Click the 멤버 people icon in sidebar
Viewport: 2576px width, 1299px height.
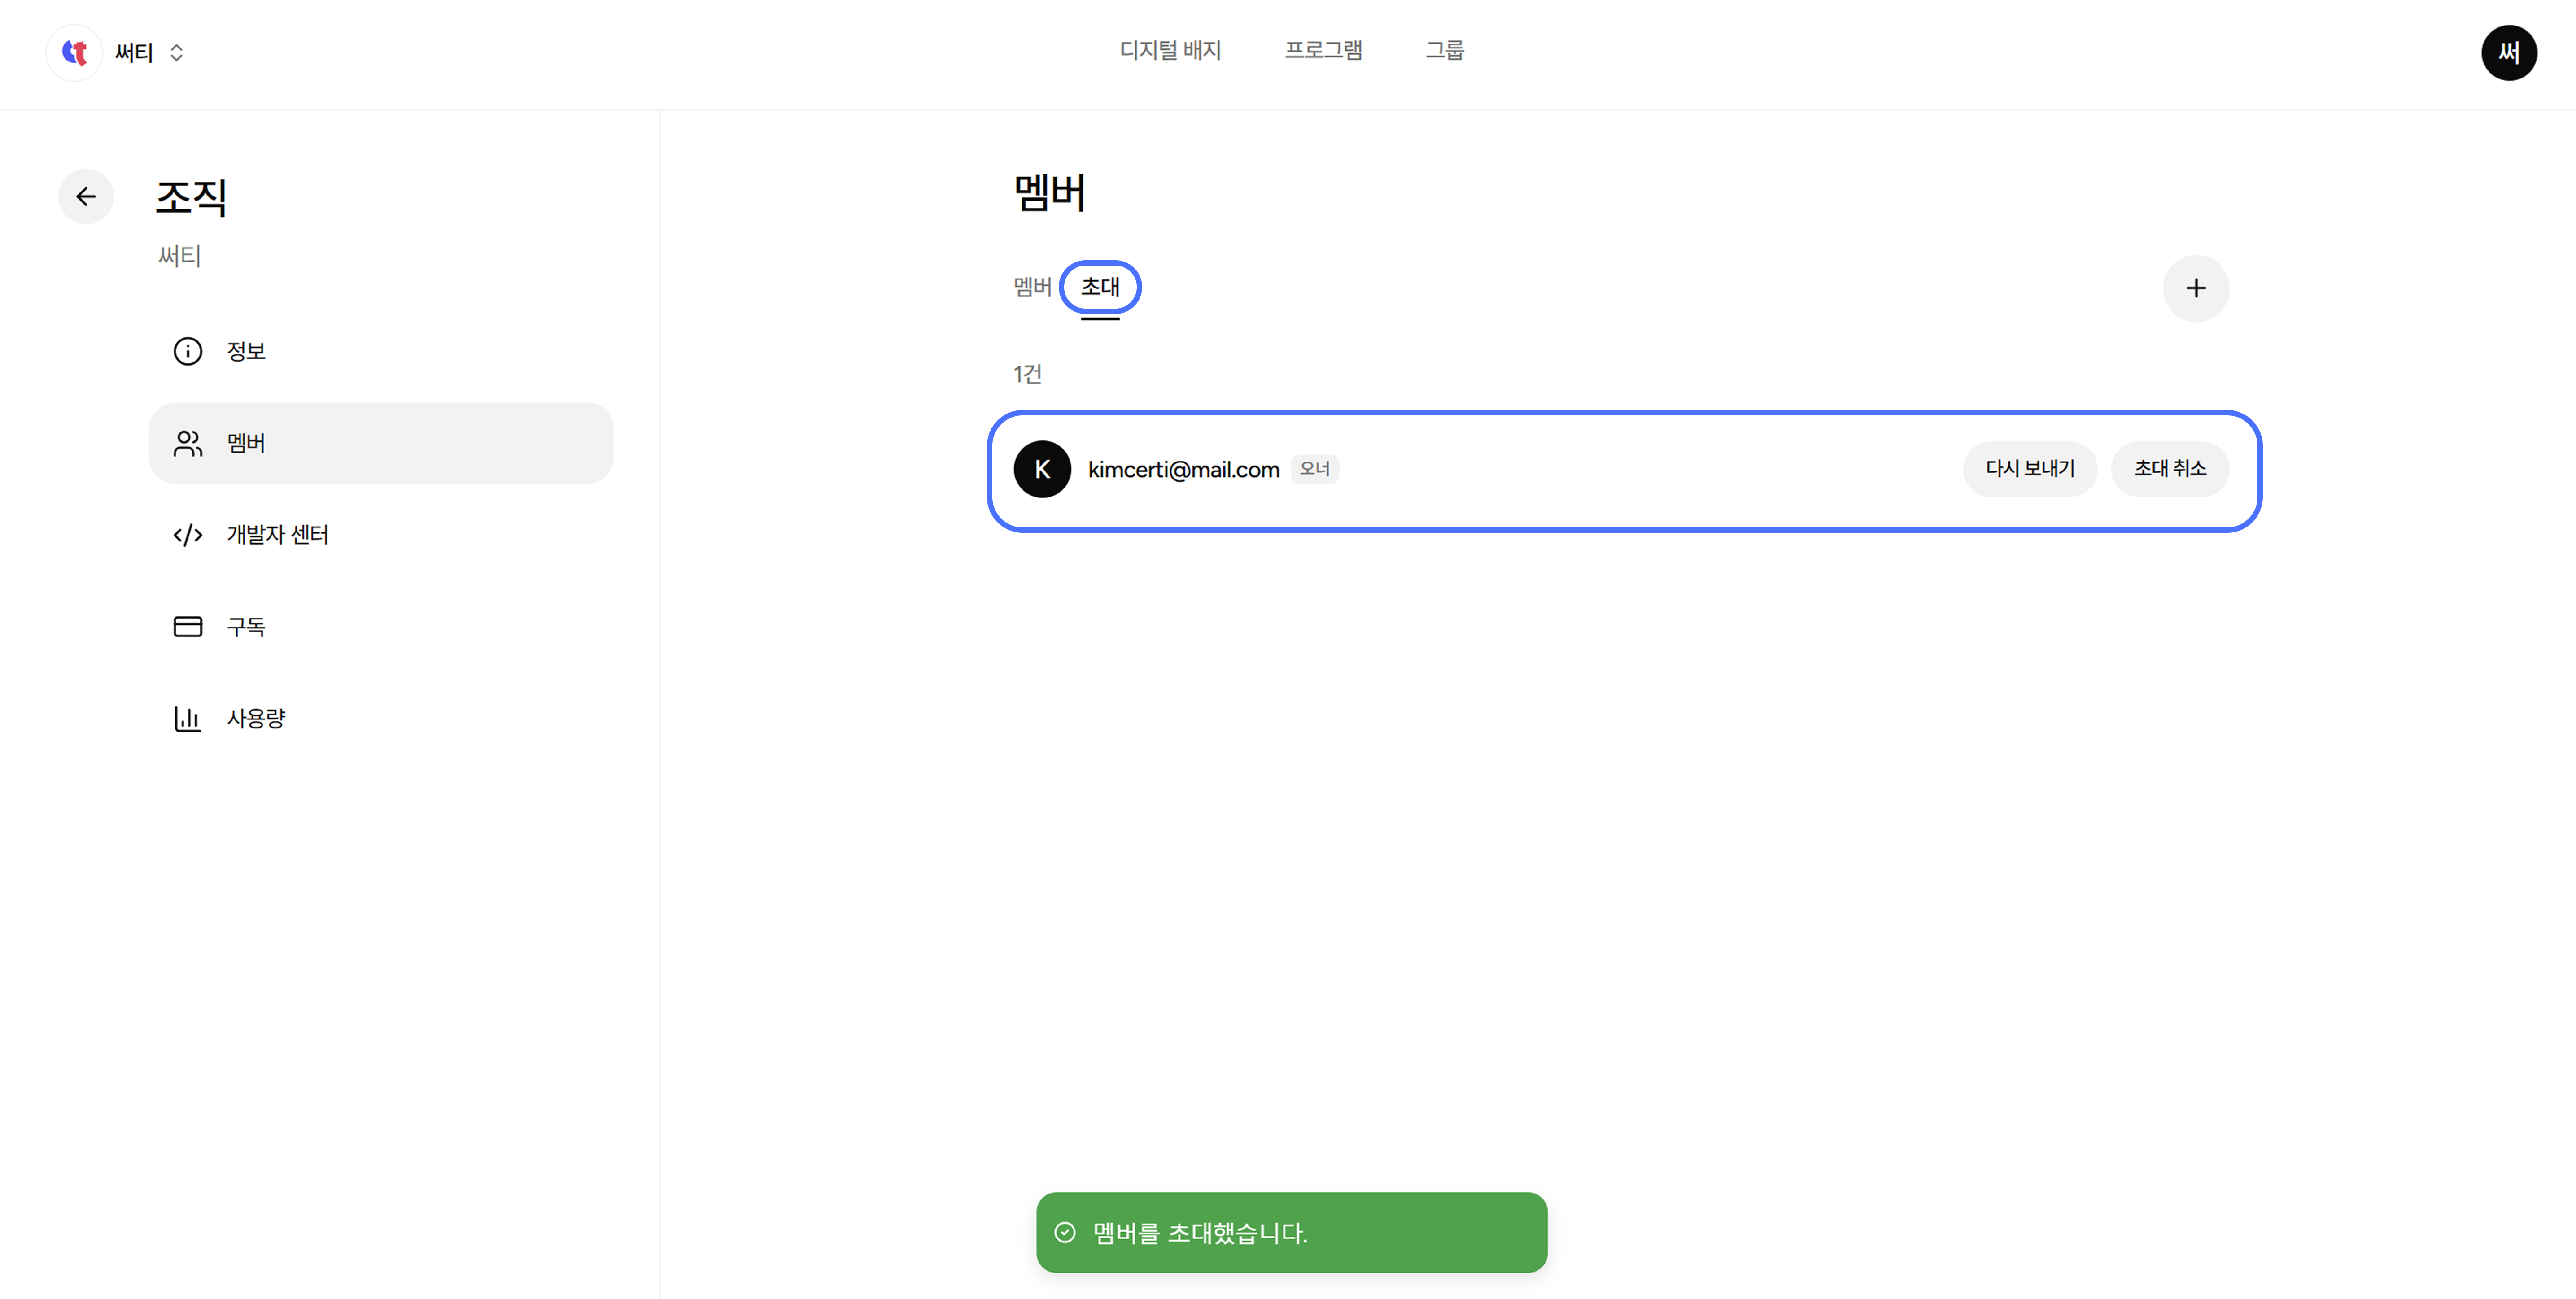pos(188,443)
